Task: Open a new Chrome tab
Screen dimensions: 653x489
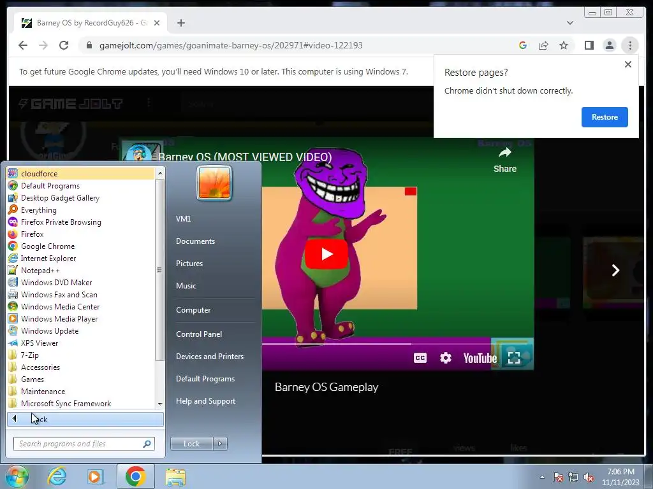Action: click(x=180, y=23)
